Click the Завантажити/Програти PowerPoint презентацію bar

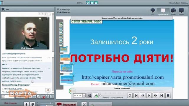(122, 18)
